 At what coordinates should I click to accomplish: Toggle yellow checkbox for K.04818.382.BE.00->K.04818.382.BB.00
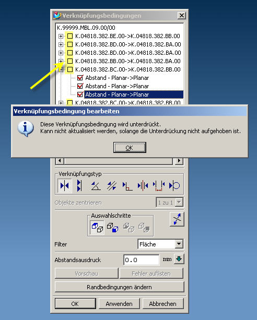(x=70, y=36)
